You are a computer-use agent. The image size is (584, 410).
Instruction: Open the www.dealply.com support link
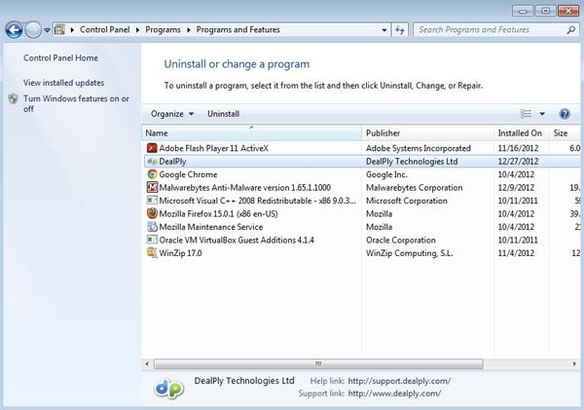(394, 393)
